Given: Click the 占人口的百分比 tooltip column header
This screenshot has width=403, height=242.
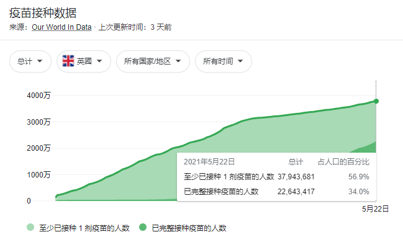Looking at the screenshot, I should tap(343, 162).
